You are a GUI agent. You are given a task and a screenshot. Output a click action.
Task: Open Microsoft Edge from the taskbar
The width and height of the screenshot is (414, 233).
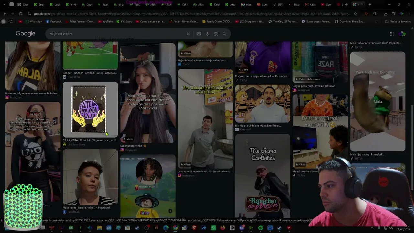[166, 228]
